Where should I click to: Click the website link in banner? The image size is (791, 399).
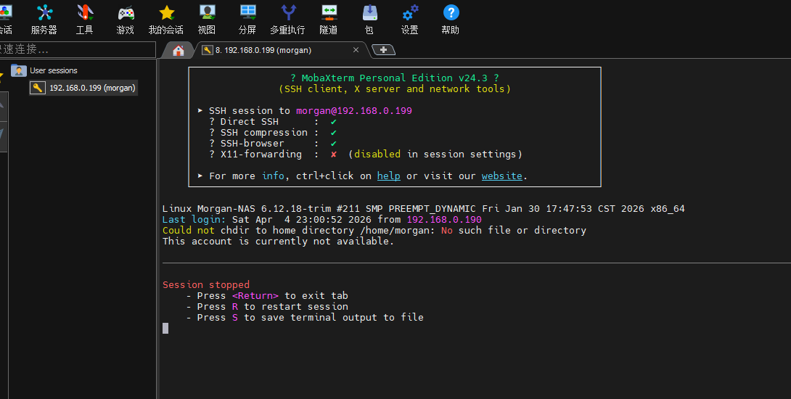tap(502, 176)
